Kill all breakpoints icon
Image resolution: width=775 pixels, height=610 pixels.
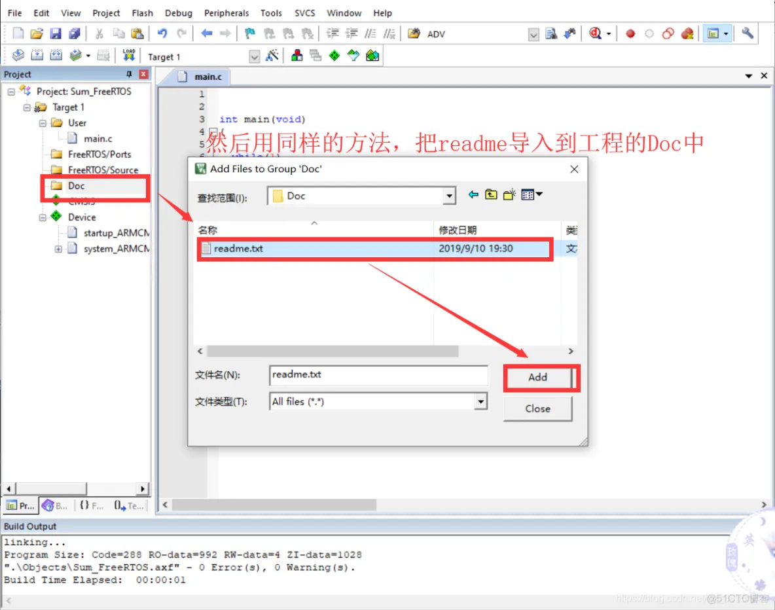[687, 33]
